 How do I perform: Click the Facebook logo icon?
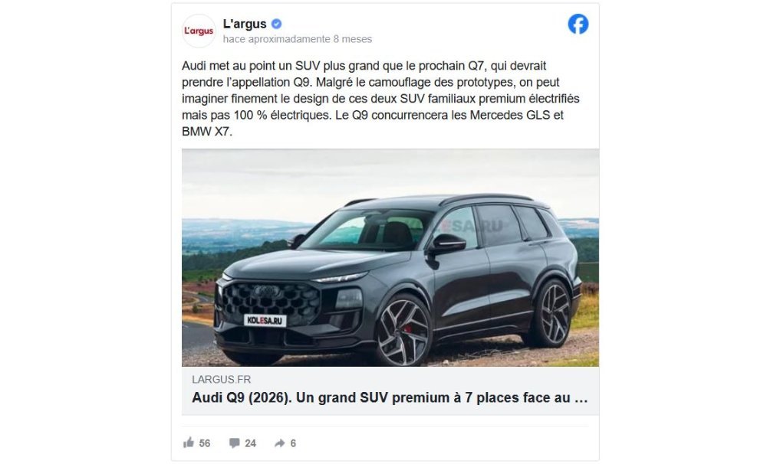[578, 24]
